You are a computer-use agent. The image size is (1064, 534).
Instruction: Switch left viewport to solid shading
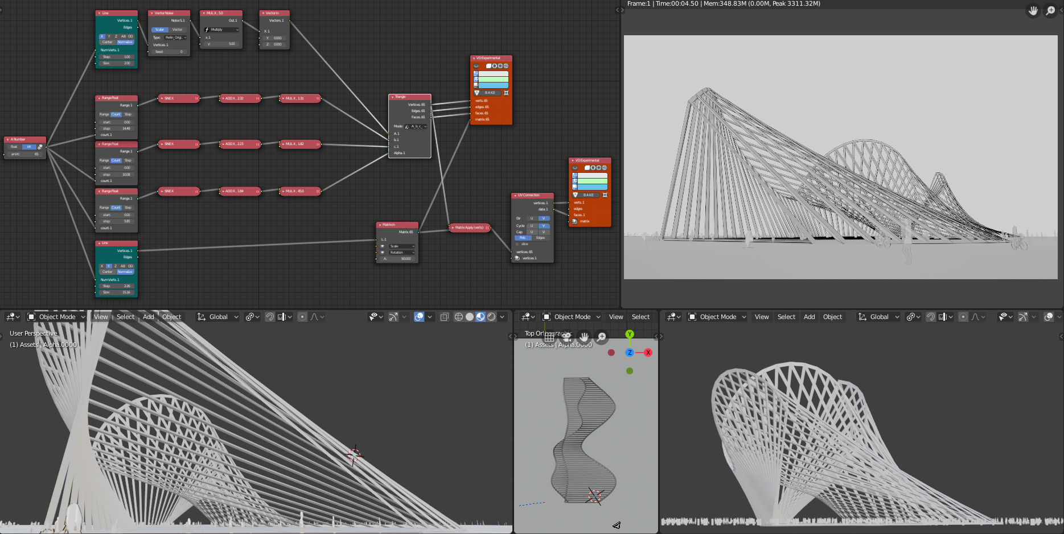[x=470, y=317]
